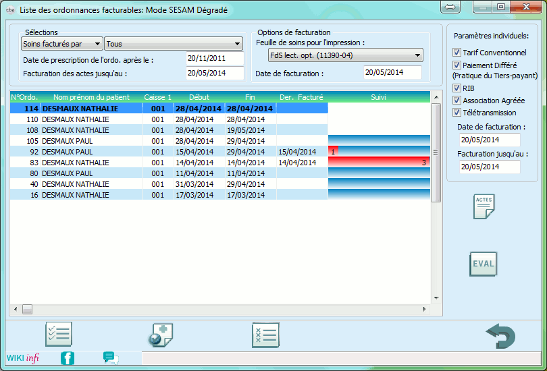547x371 pixels.
Task: Click the horizontal scrollbar thumb
Action: [27, 309]
